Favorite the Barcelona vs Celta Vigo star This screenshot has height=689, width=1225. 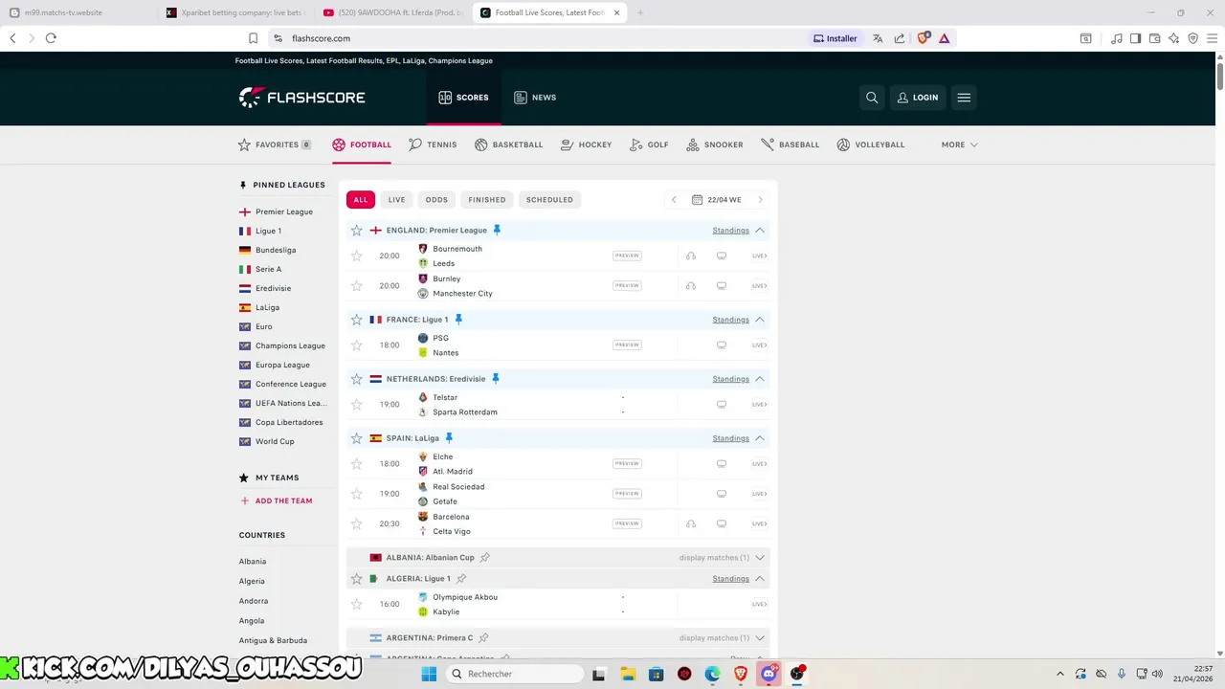coord(357,523)
